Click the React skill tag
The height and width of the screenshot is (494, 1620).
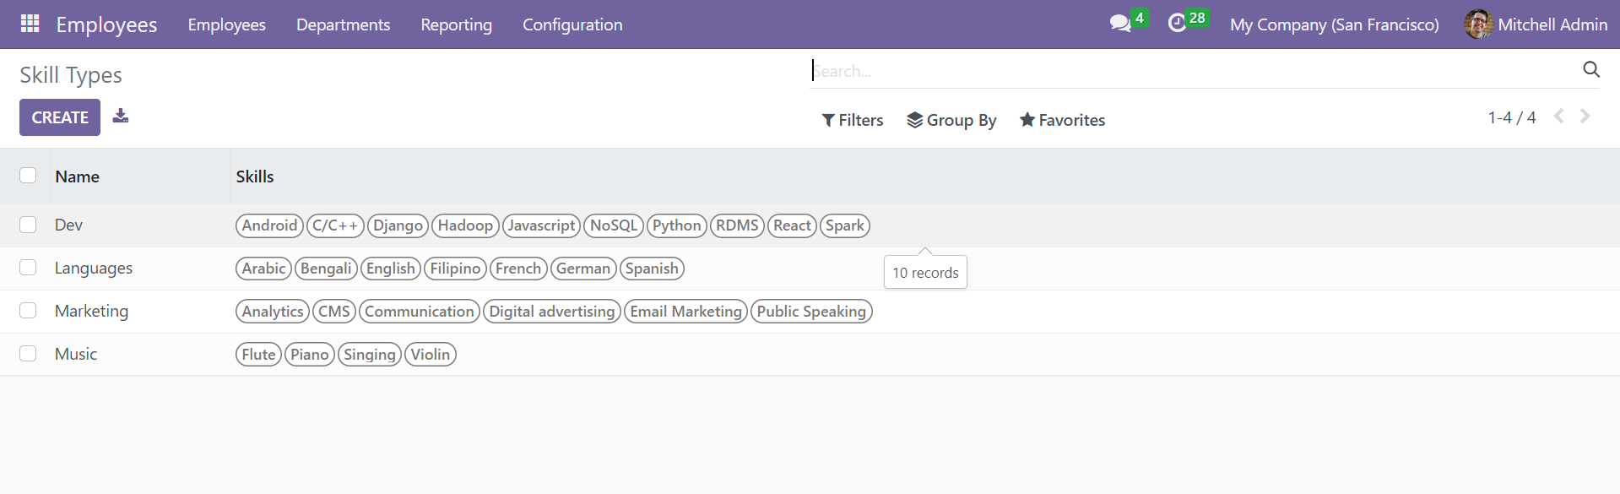pos(792,225)
